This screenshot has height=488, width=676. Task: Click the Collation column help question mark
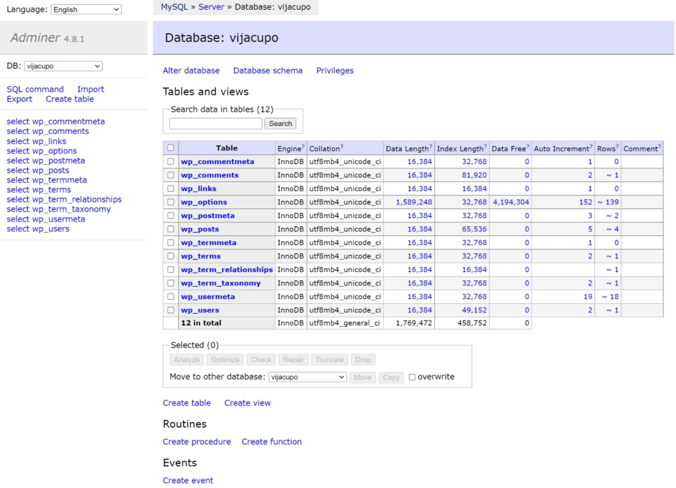(342, 146)
